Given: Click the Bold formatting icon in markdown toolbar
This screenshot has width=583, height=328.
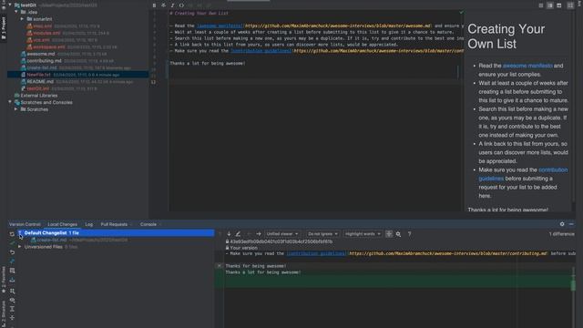Looking at the screenshot, I should point(154,5).
